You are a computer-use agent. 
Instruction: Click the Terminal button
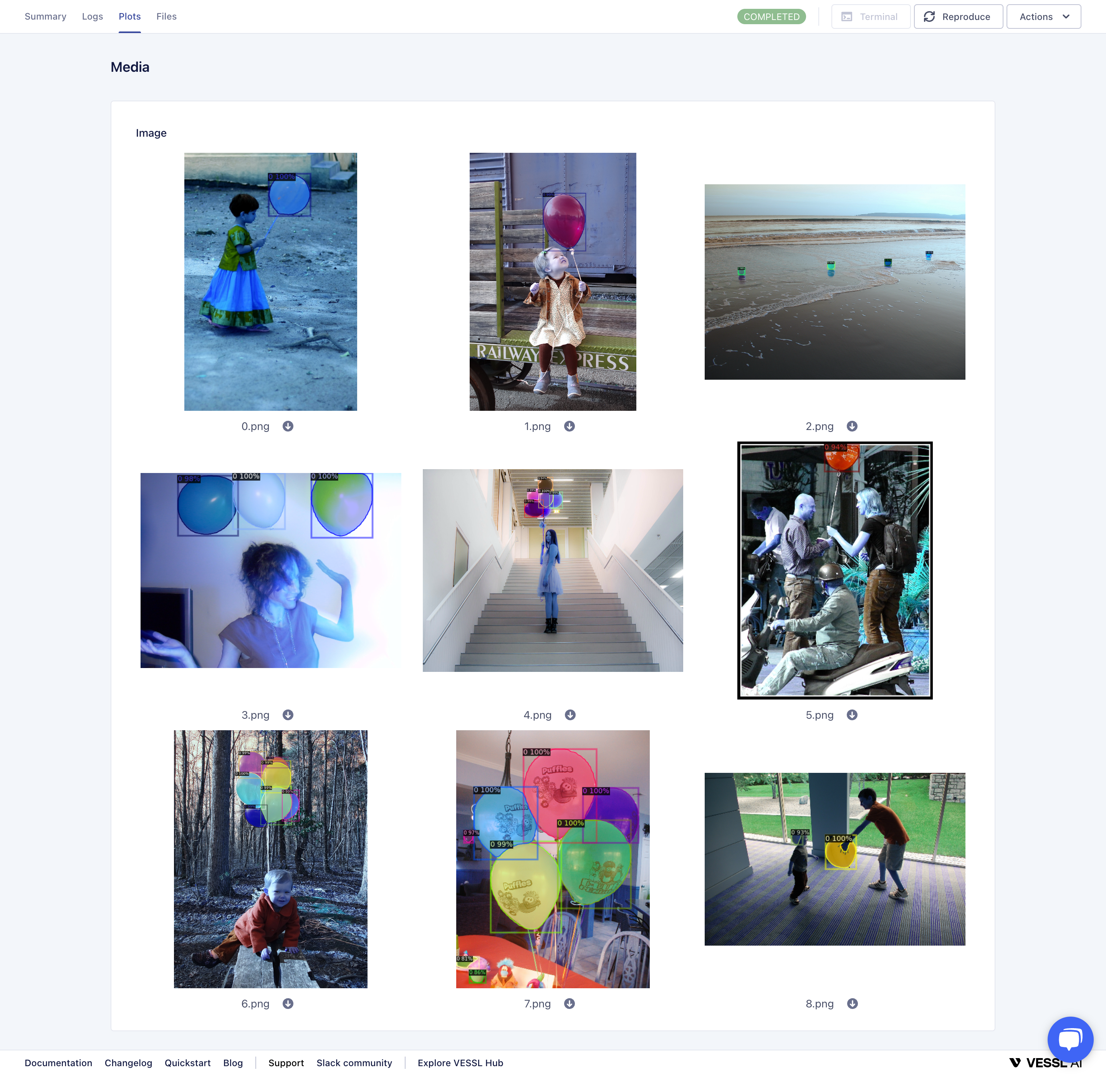coord(870,17)
